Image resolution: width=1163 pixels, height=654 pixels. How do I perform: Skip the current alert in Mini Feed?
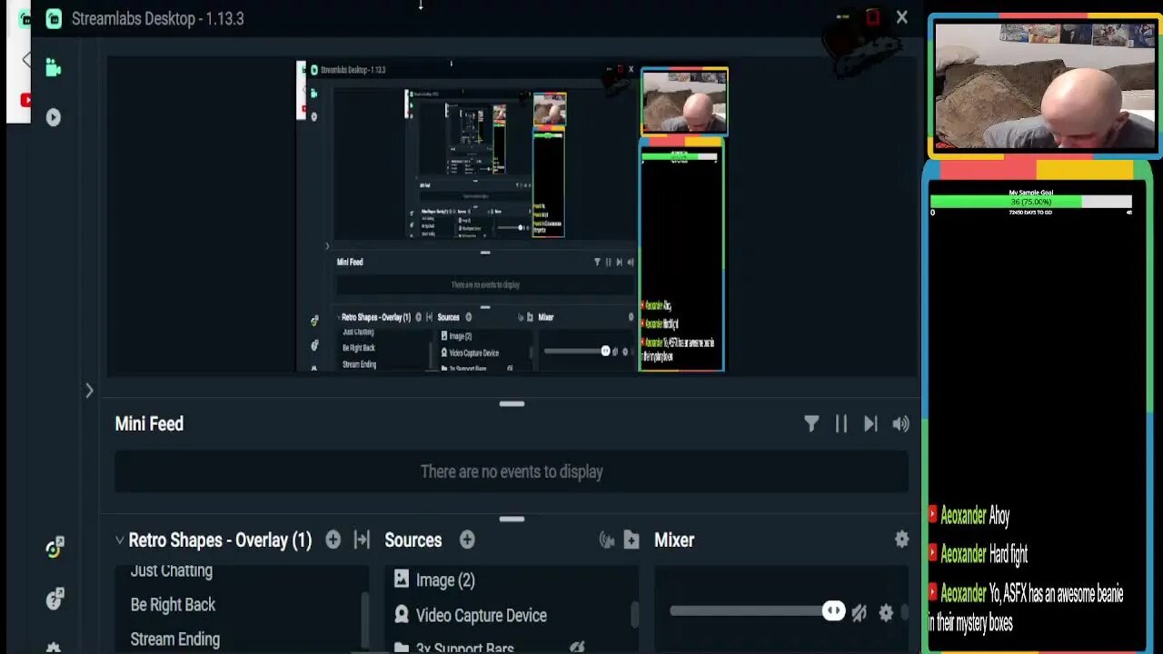coord(870,423)
